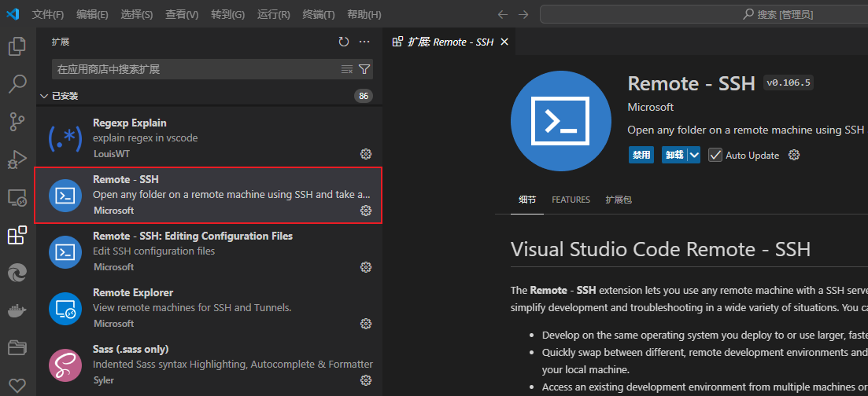Select Remote - SSH: Editing Configuration Files

pos(209,251)
